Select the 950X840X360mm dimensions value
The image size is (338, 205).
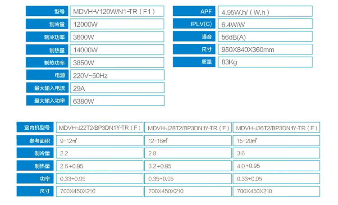265,49
